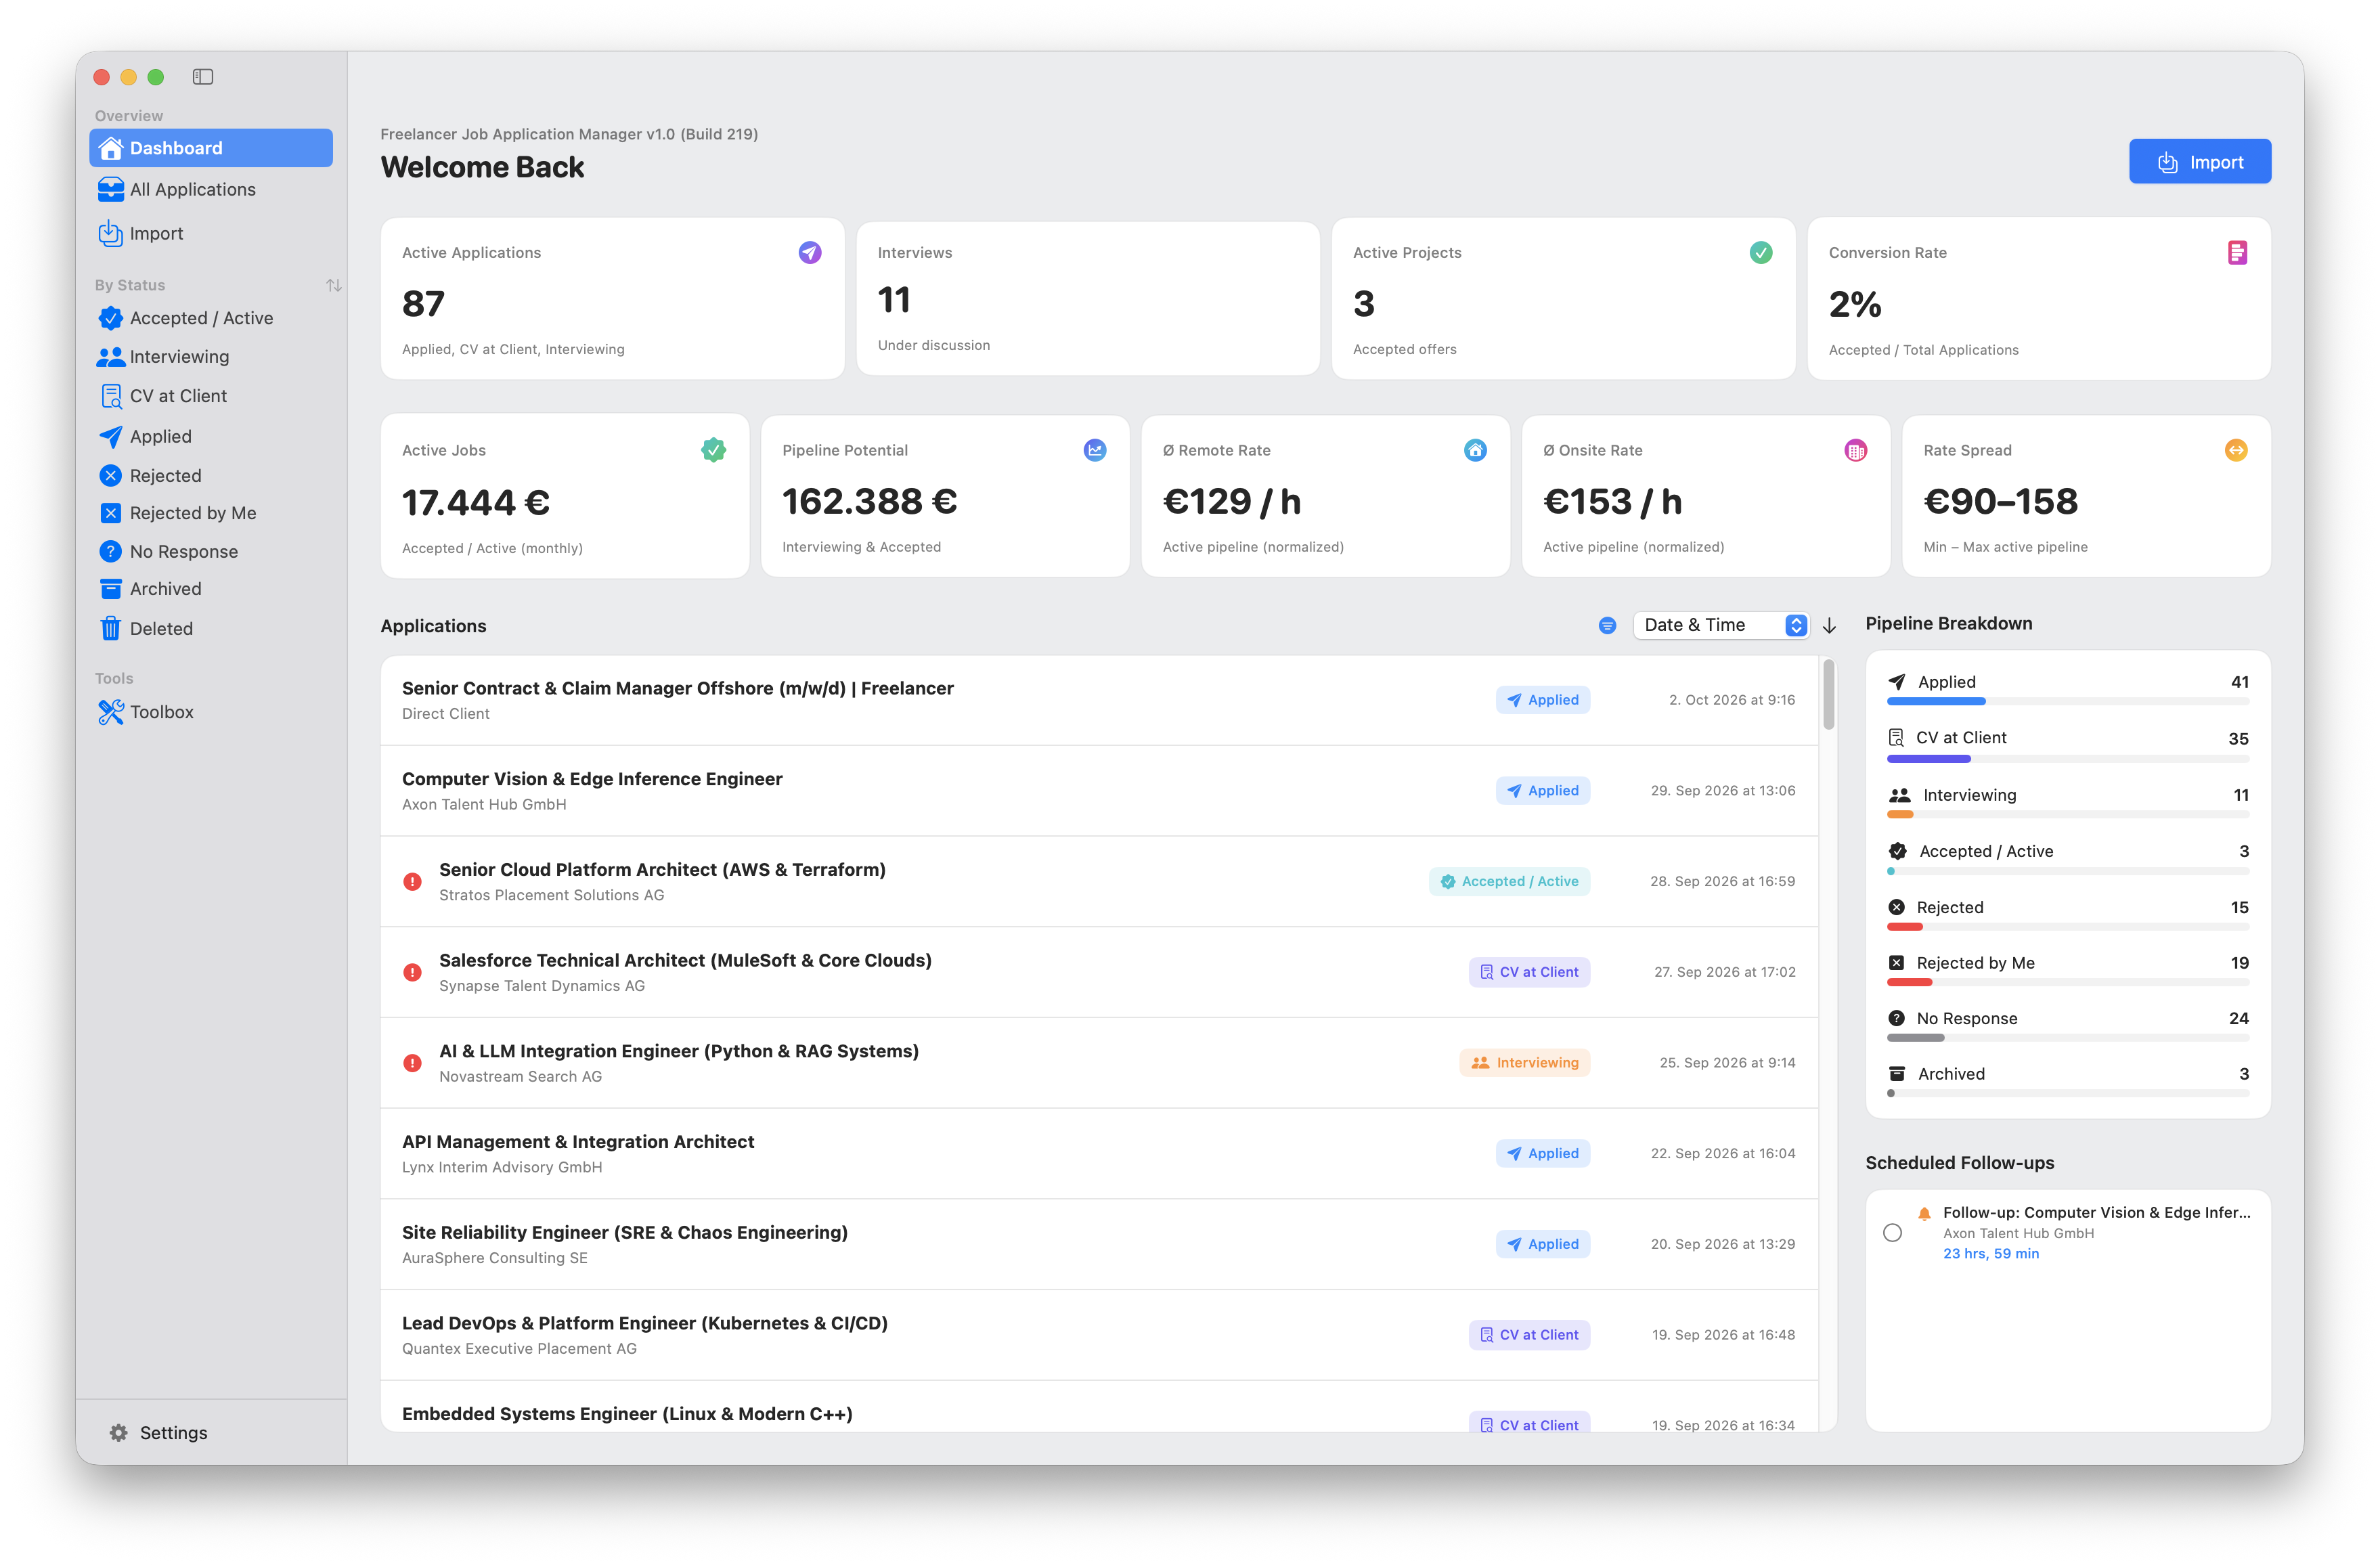The width and height of the screenshot is (2380, 1565).
Task: Open CV at Client status filter
Action: 211,396
